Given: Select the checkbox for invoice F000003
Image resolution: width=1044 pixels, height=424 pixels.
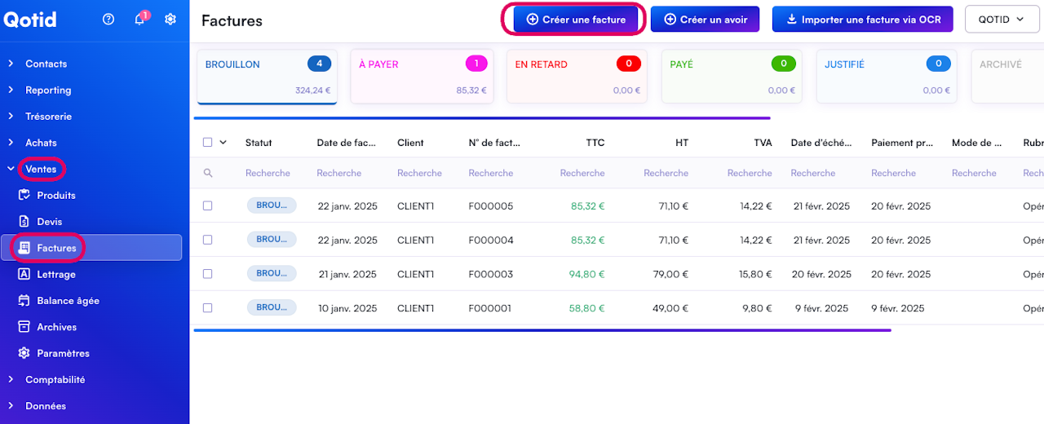Looking at the screenshot, I should [207, 274].
